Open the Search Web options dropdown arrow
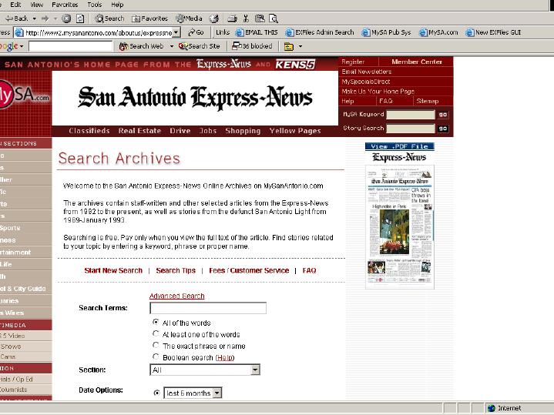 pos(172,46)
